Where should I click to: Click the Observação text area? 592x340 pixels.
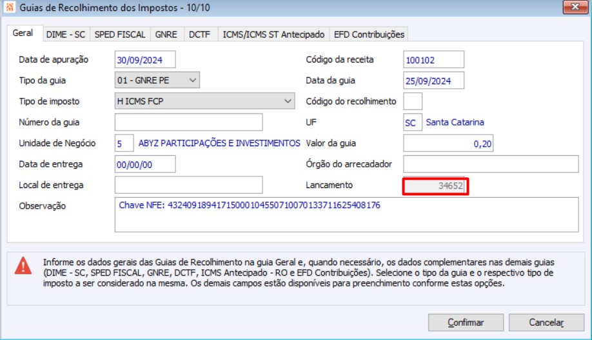(x=346, y=215)
